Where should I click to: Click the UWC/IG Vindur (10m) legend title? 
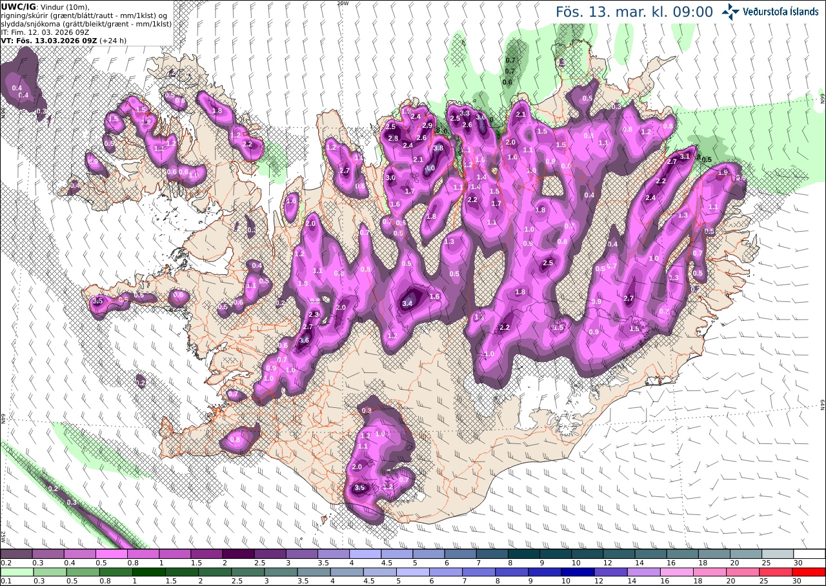tap(46, 6)
